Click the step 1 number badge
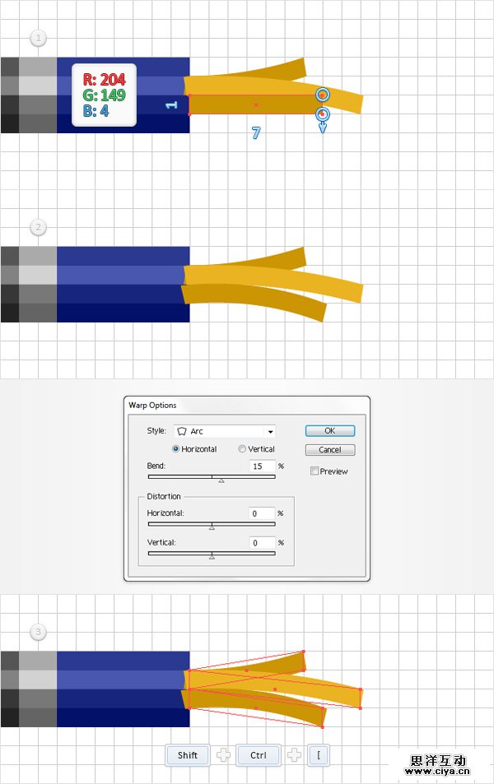 pos(38,38)
